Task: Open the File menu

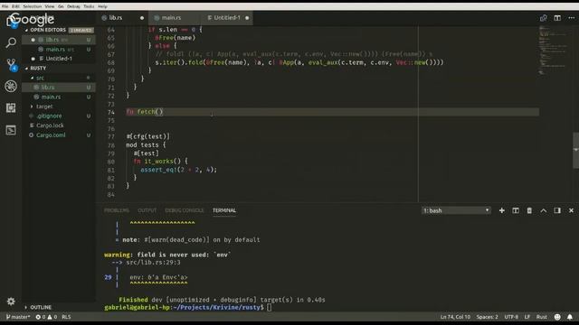Action: 5,6
